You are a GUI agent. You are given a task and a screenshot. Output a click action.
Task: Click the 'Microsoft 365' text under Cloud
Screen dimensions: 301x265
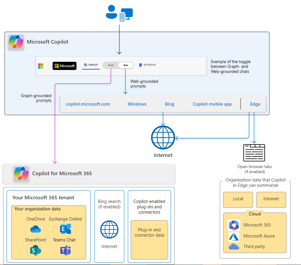point(257,225)
